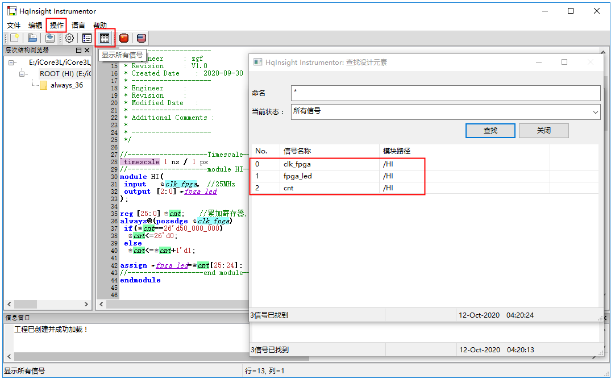Viewport: 611px width, 379px height.
Task: Click the 查找 search button
Action: [490, 131]
